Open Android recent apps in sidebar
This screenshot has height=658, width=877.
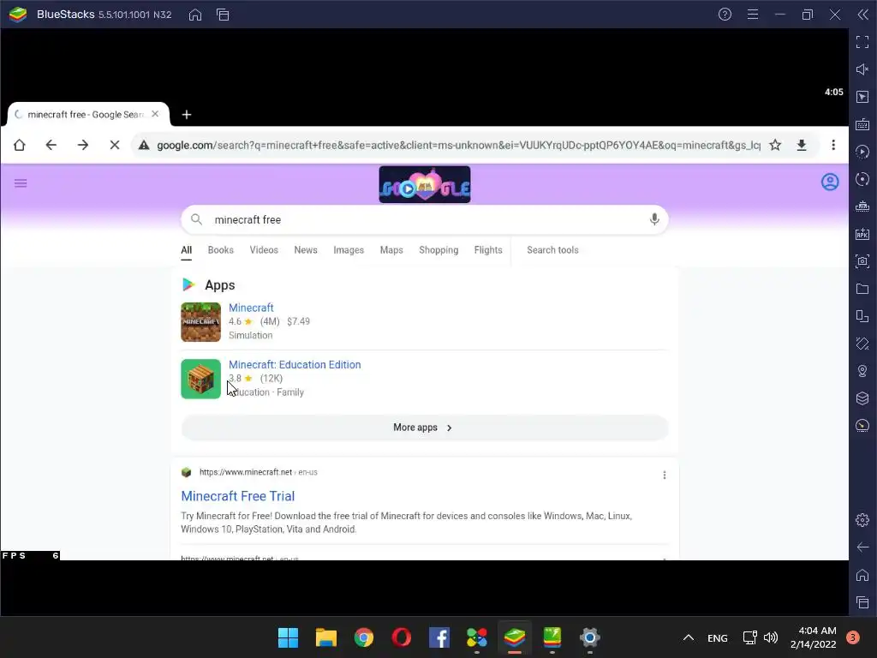click(862, 602)
